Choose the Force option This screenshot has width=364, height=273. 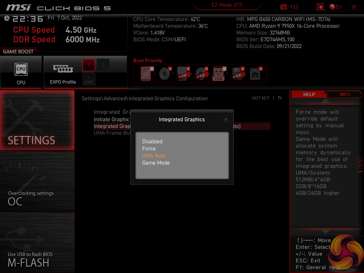149,148
